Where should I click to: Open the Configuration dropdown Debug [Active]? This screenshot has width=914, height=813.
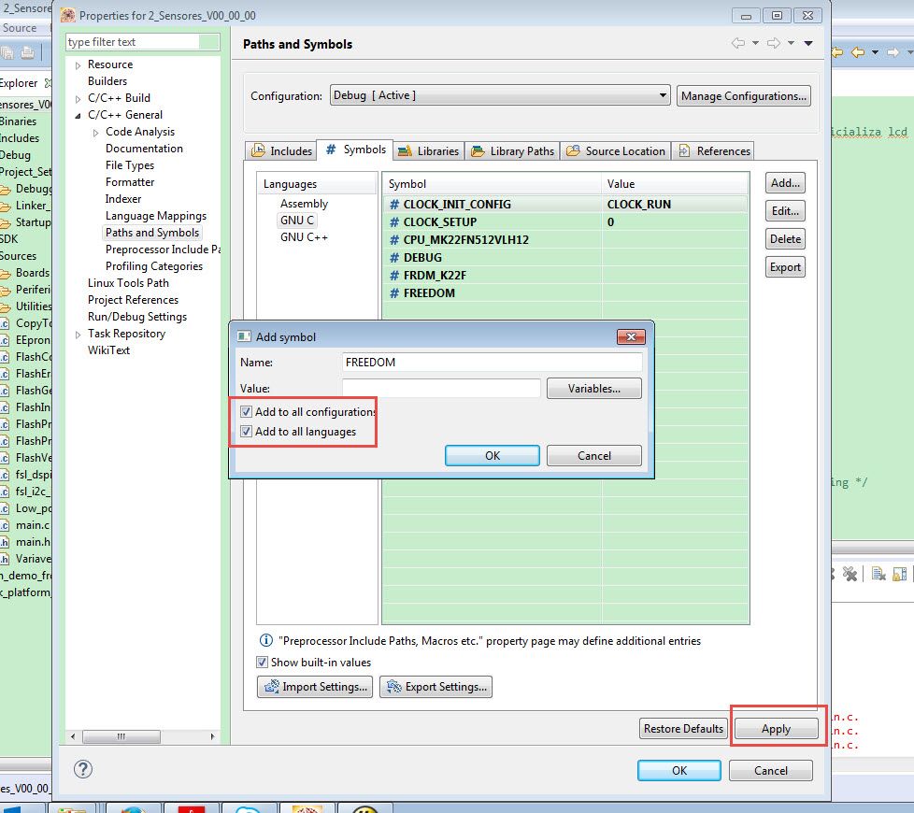tap(500, 95)
